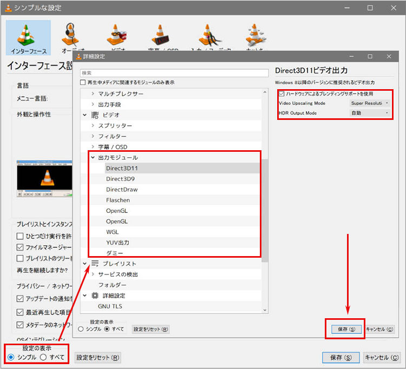Screen dimensions: 406x369
Task: Expand マルチプレクサー tree node
Action: [93, 93]
